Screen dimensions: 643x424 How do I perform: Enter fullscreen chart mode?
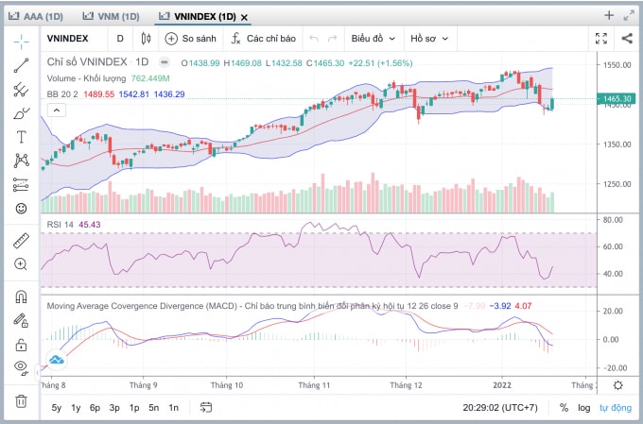pos(601,39)
